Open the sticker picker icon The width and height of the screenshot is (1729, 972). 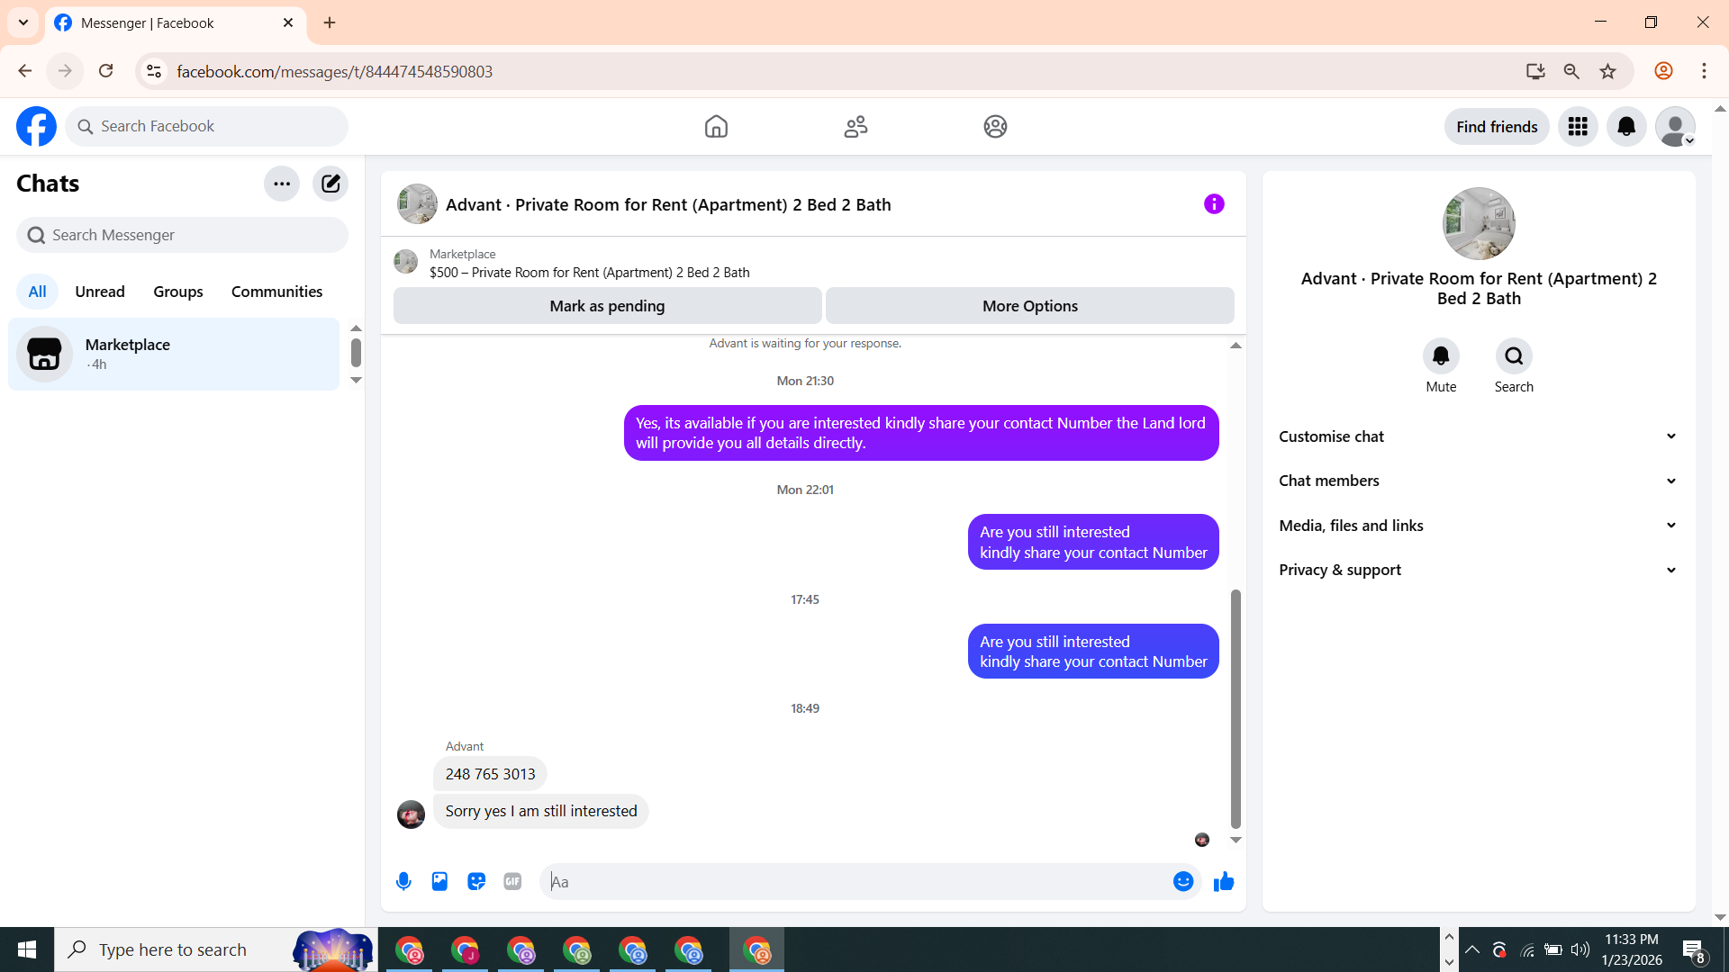click(476, 882)
